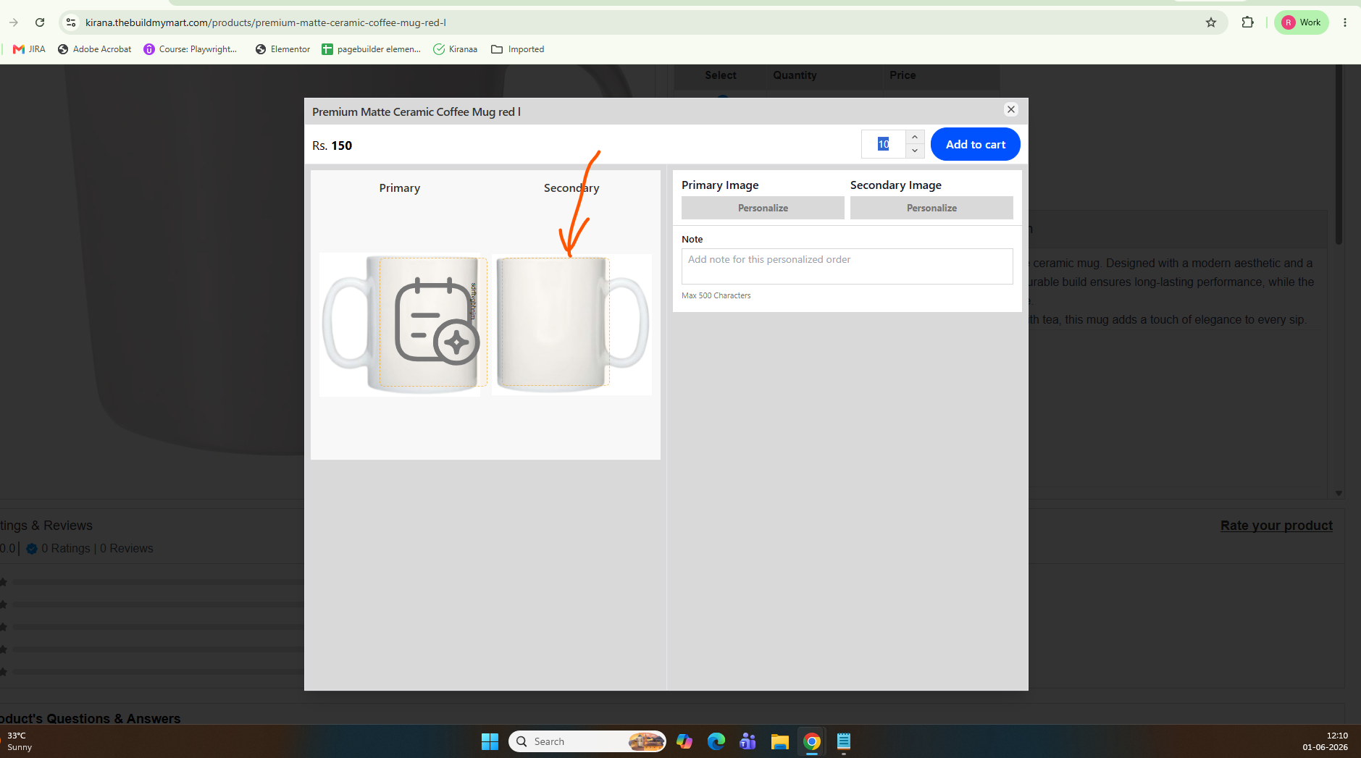Viewport: 1361px width, 758px height.
Task: Click the page scrollbar down arrow
Action: (1339, 493)
